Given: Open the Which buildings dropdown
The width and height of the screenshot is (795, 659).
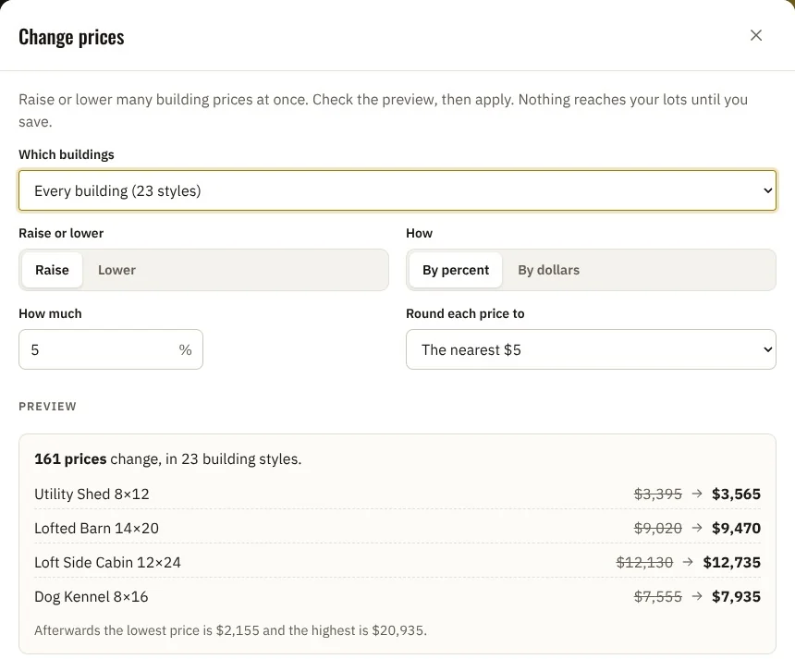Looking at the screenshot, I should [x=397, y=190].
